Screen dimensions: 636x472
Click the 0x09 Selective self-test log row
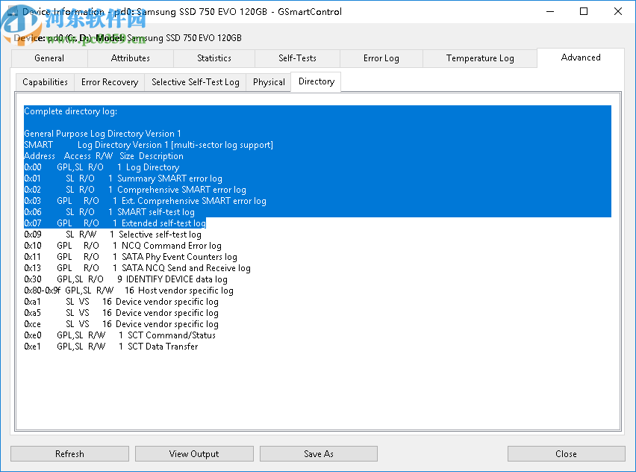point(113,235)
